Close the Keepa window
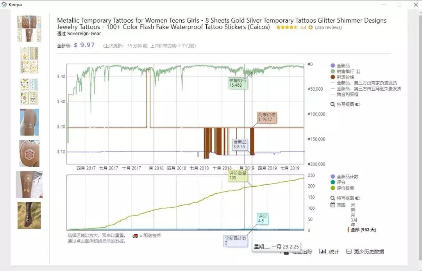 (x=415, y=5)
